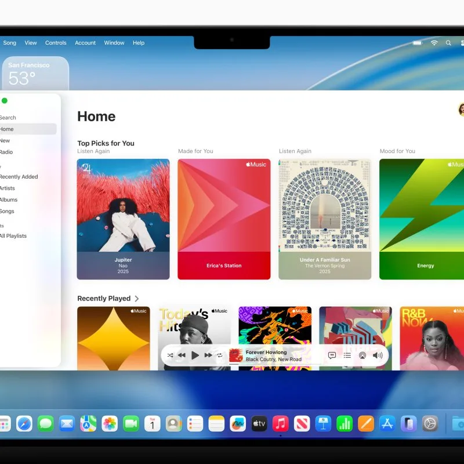The image size is (464, 464).
Task: Open iPhone Mirroring from the dock
Action: click(409, 424)
